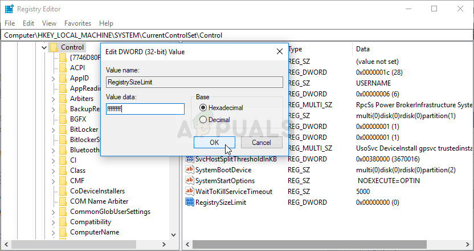Click the ACPI folder icon
The height and width of the screenshot is (251, 474).
[x=63, y=68]
